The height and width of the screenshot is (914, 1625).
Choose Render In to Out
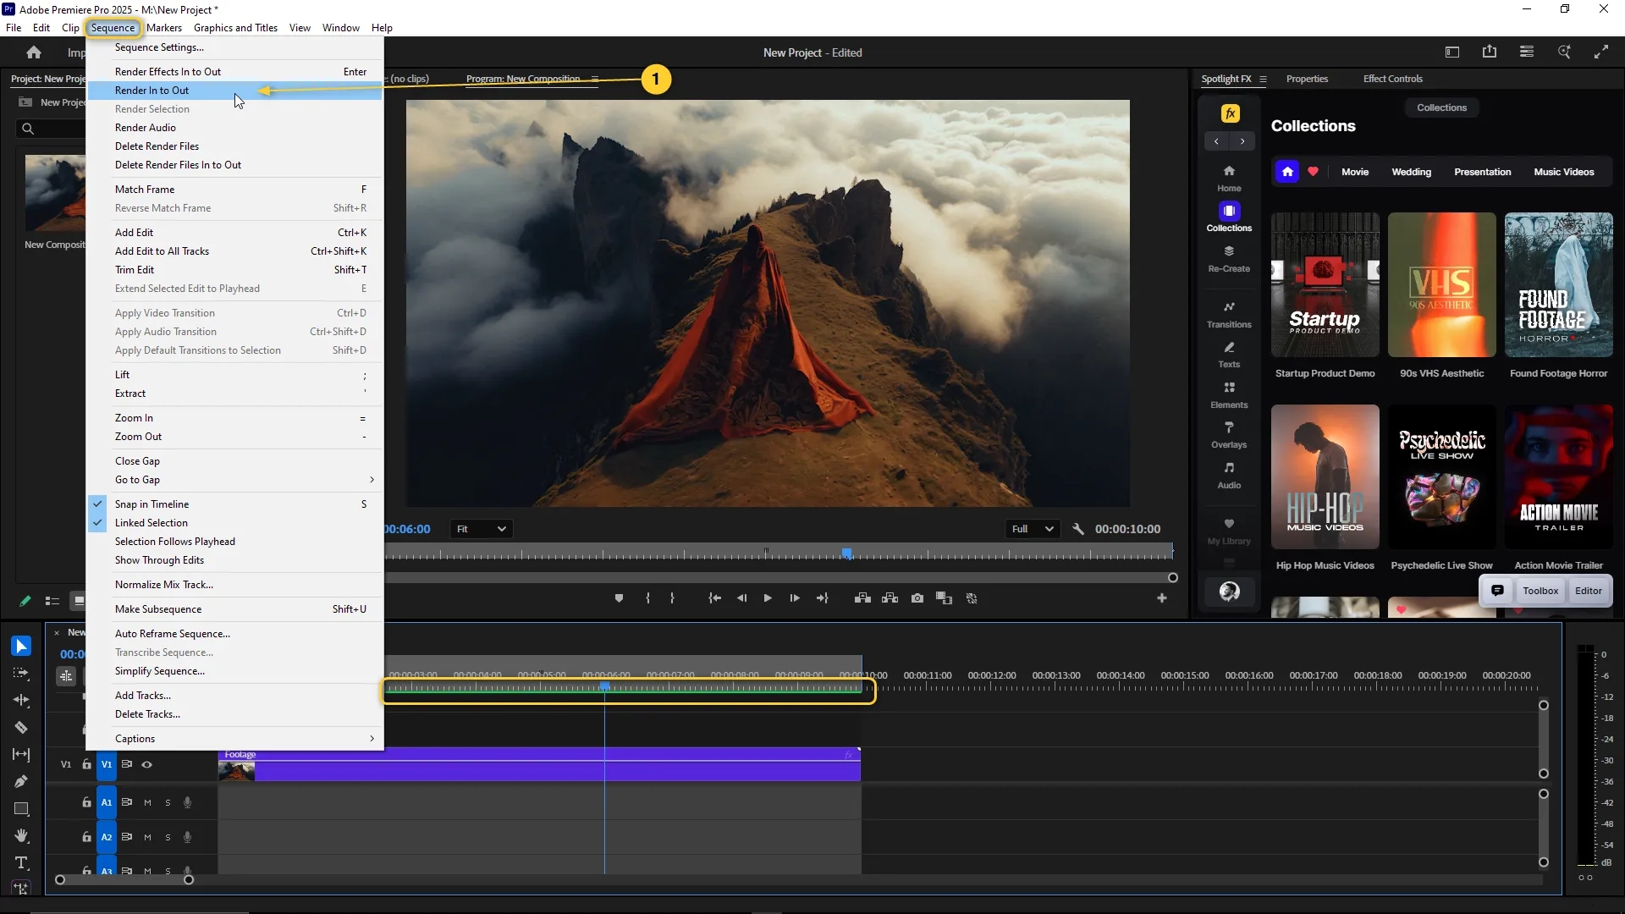(235, 91)
